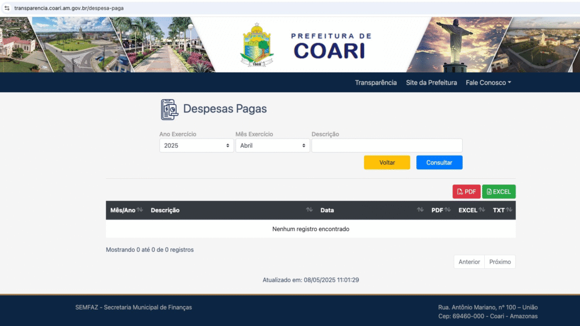Expand the Fale Conosco menu
Image resolution: width=580 pixels, height=326 pixels.
(x=488, y=83)
